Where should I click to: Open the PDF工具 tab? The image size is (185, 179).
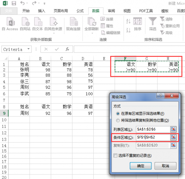[x=146, y=11]
